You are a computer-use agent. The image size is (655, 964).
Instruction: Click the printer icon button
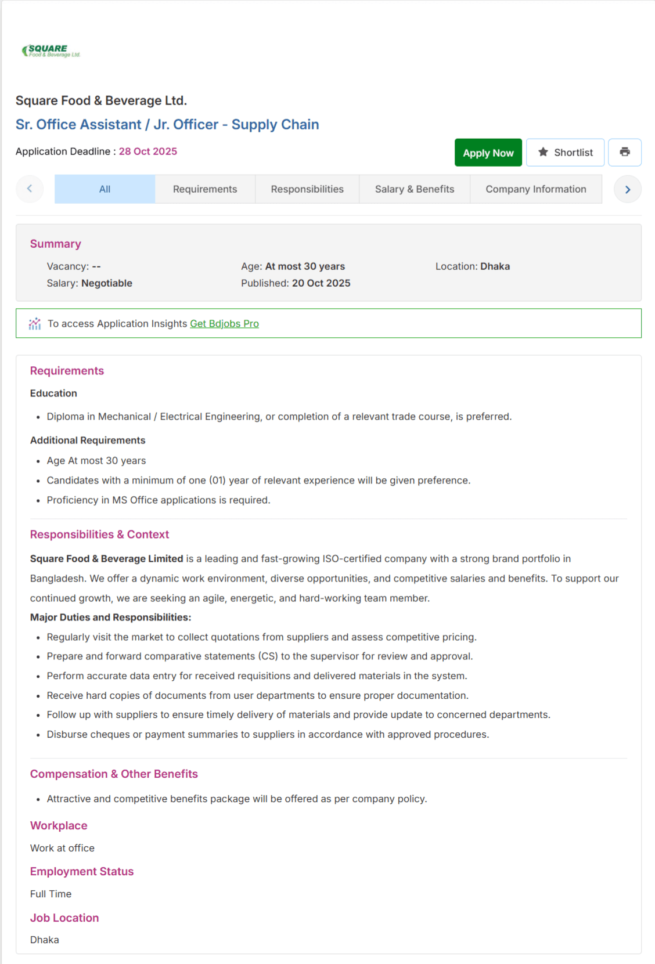point(625,152)
